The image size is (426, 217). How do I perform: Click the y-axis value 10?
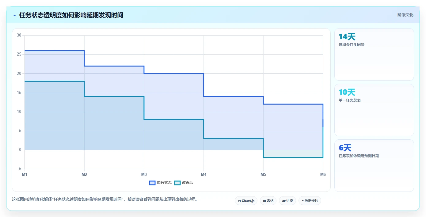coord(19,112)
